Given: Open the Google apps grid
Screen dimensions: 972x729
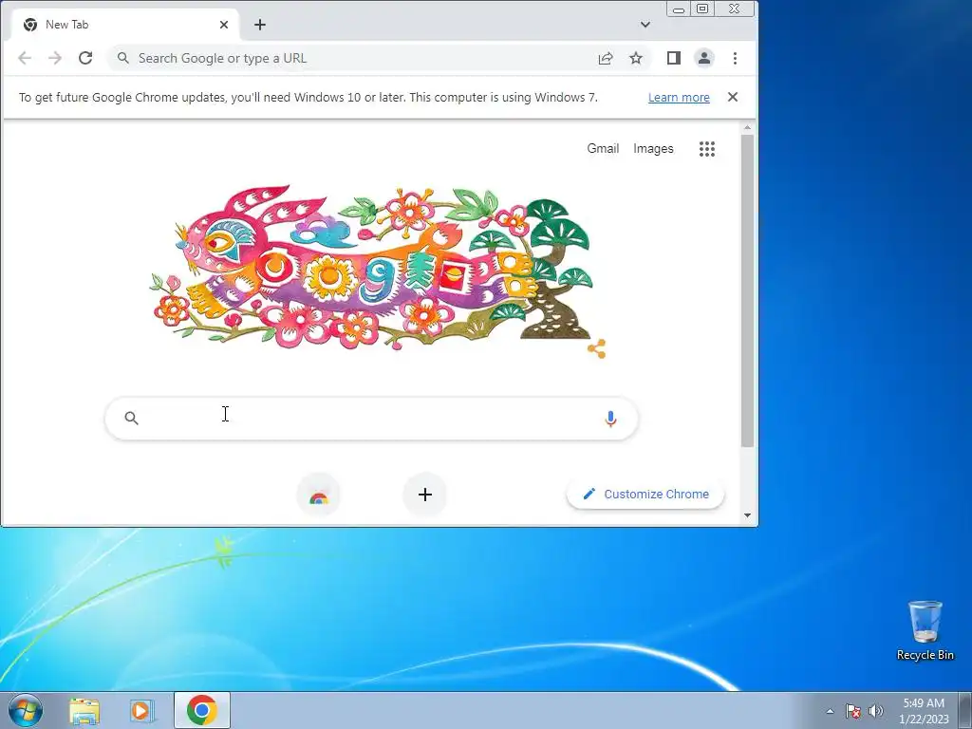Looking at the screenshot, I should point(707,149).
